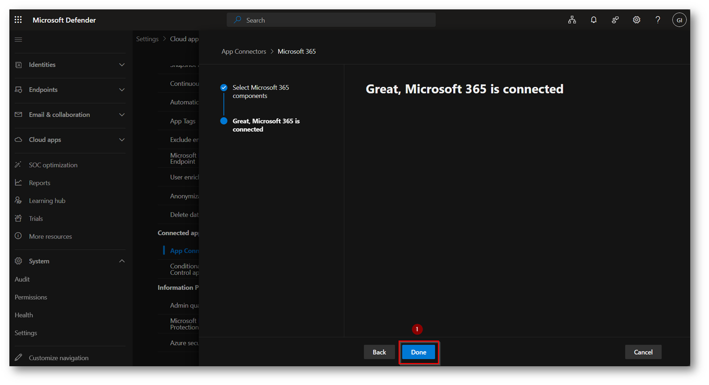Click the Done button

click(x=419, y=352)
